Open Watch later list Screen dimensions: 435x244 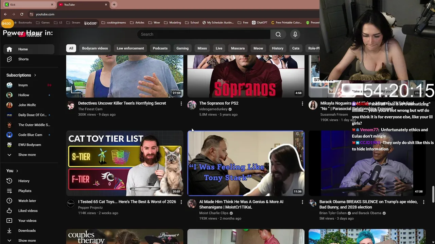pos(29,201)
